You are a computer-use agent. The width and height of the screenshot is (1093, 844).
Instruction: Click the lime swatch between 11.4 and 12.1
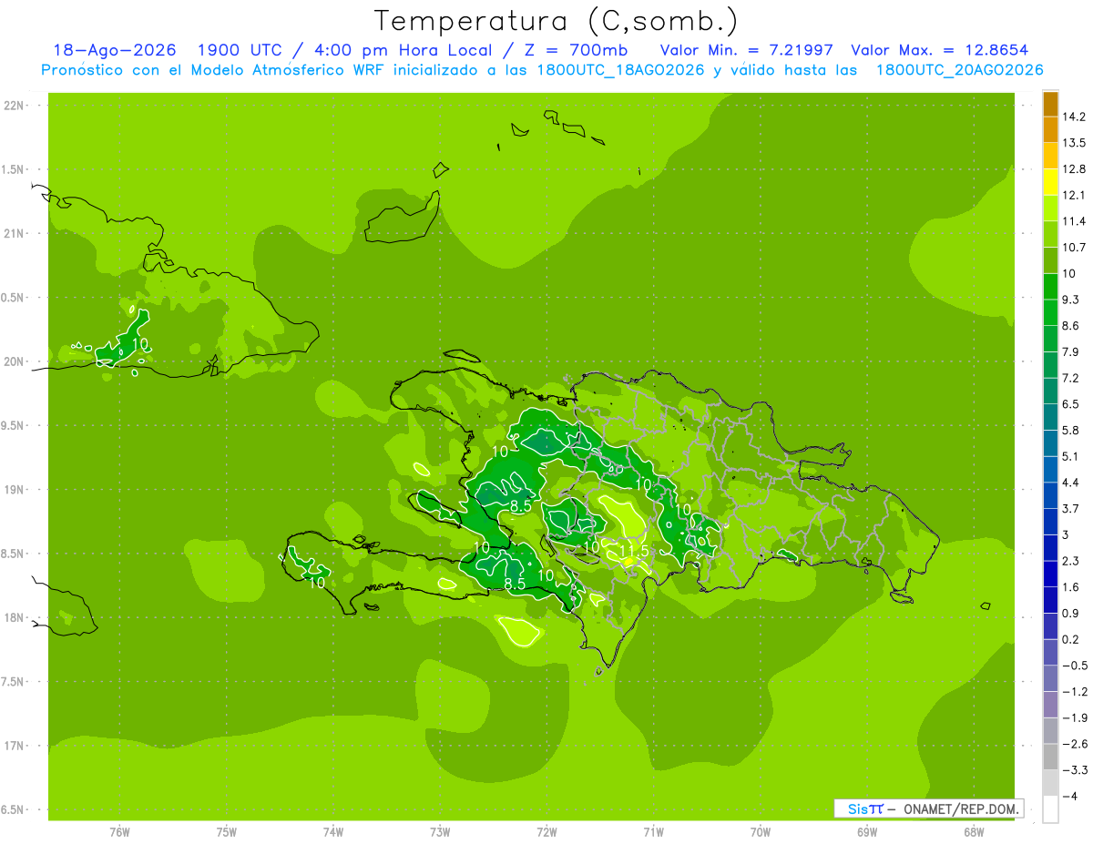tap(1050, 208)
